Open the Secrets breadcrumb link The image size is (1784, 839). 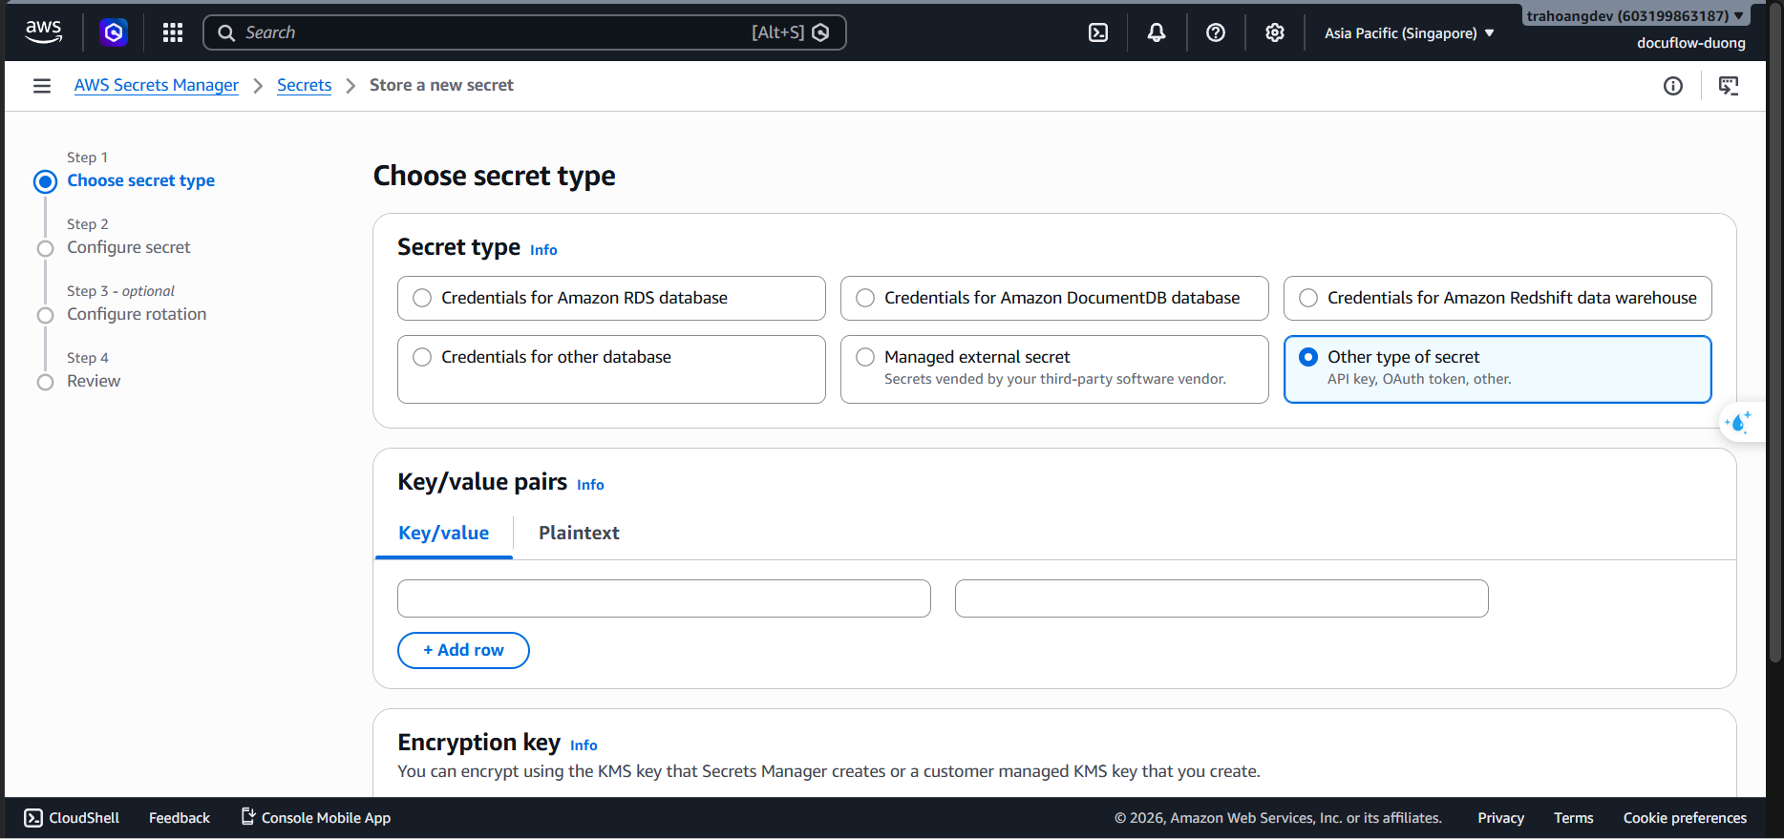click(x=305, y=85)
